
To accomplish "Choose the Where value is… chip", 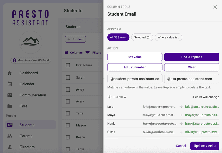I will click(168, 37).
